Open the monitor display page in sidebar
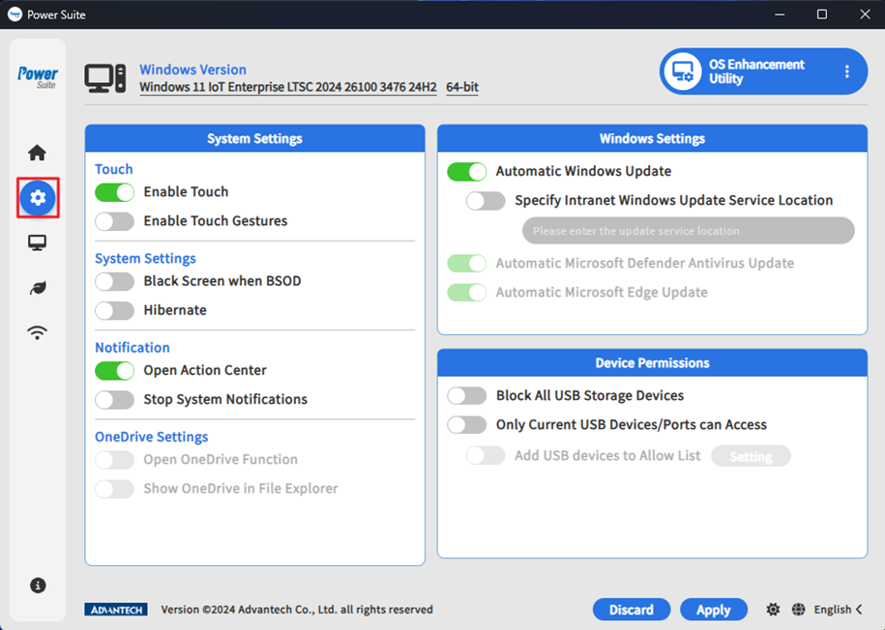Screen dimensions: 885x630 click(x=37, y=243)
